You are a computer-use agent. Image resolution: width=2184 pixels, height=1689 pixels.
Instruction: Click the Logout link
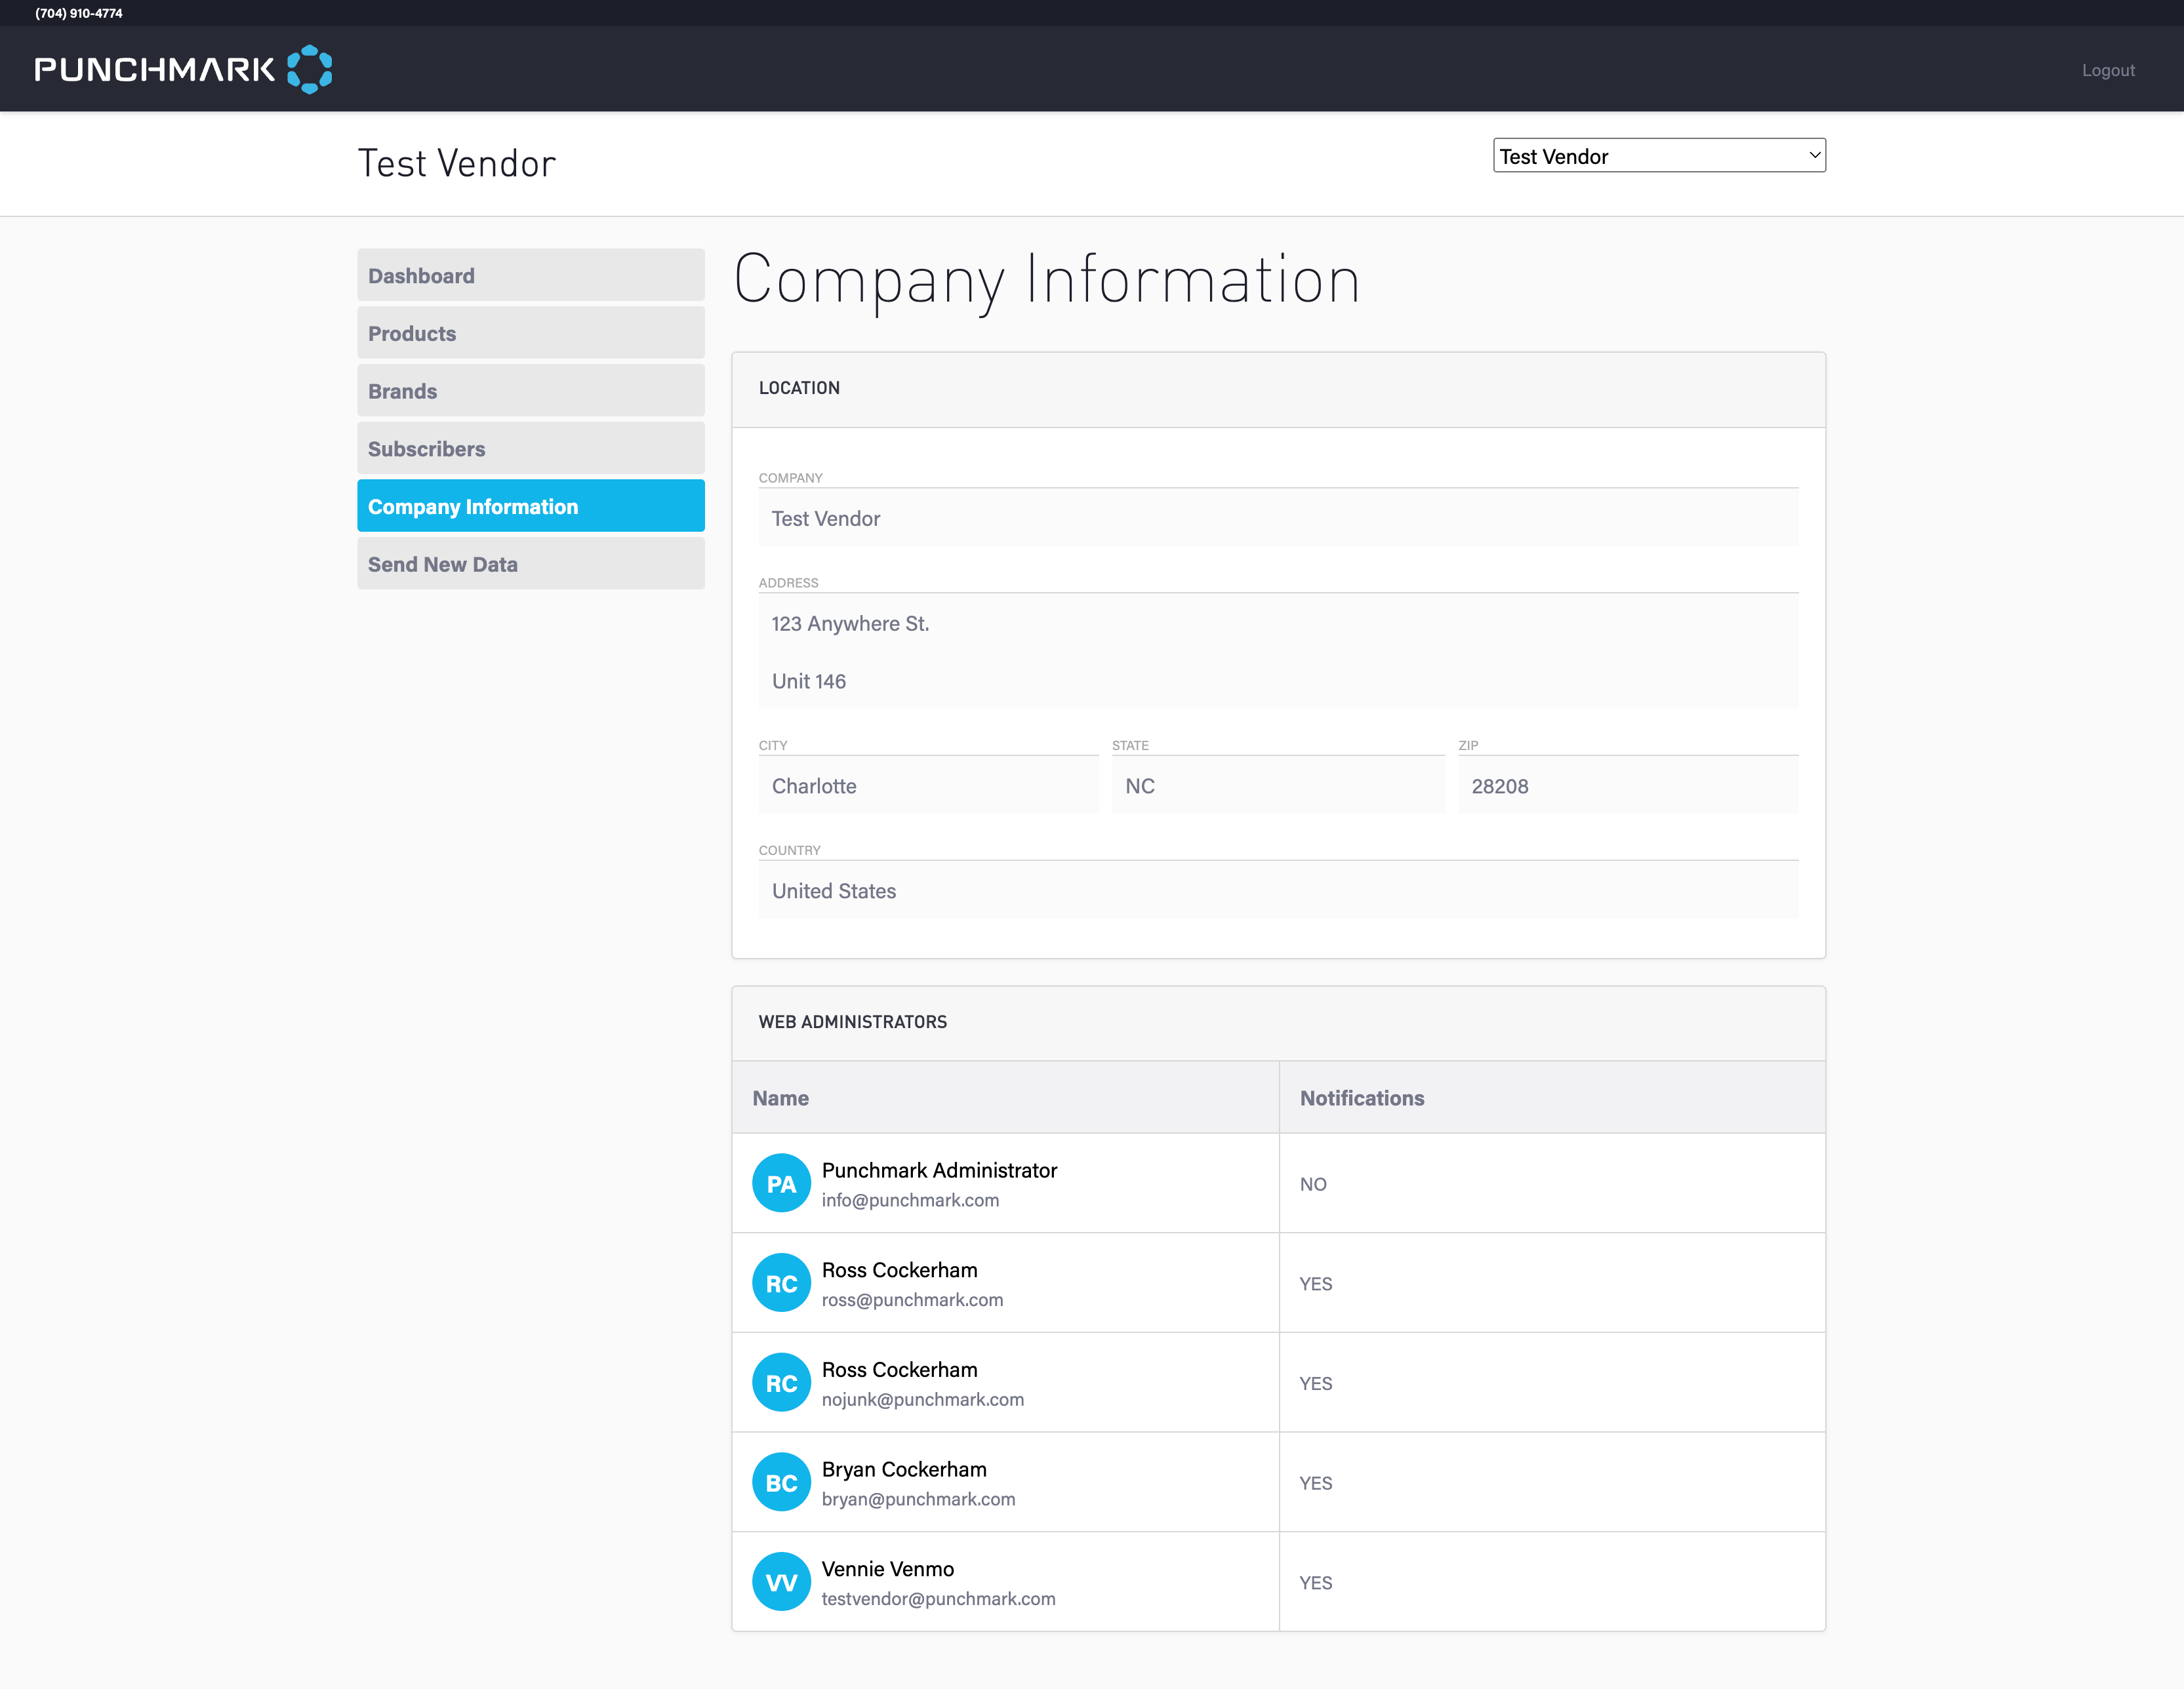click(x=2107, y=70)
